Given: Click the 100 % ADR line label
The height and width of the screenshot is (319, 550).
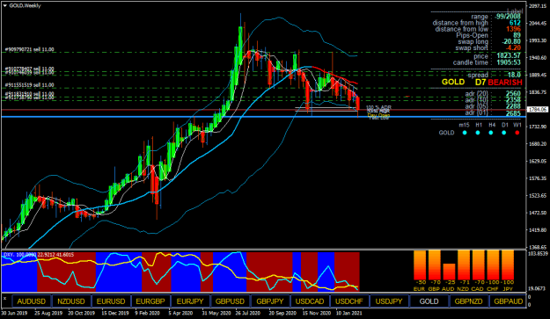Looking at the screenshot, I should point(378,107).
